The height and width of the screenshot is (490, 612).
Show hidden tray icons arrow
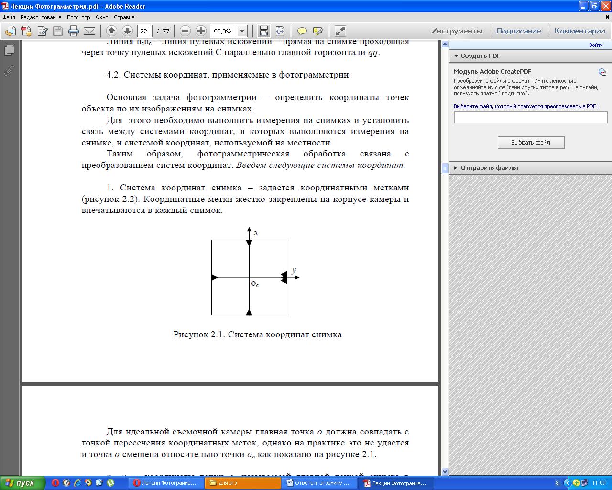click(568, 483)
